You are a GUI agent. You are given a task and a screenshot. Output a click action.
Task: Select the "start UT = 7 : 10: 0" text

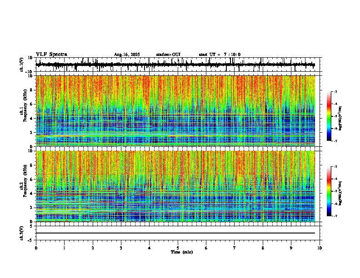click(x=220, y=55)
